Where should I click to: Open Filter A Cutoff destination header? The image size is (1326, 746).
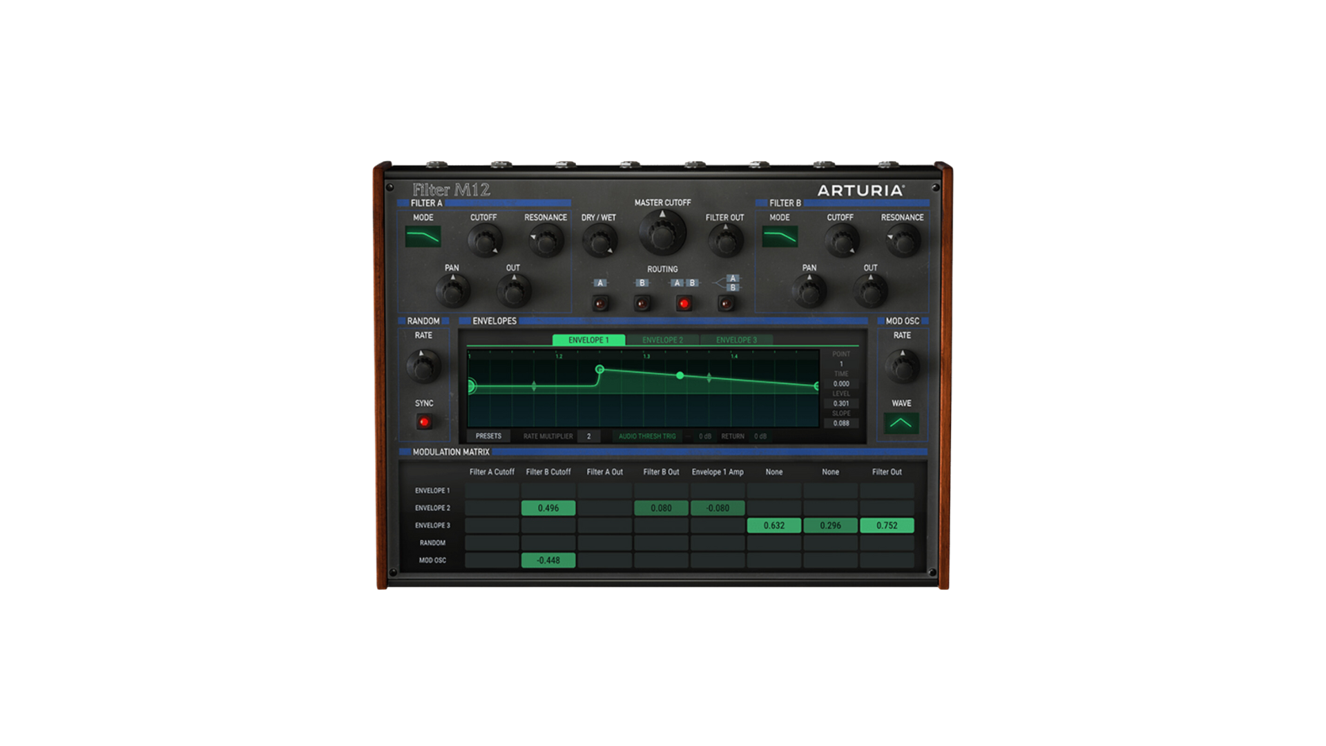coord(492,472)
